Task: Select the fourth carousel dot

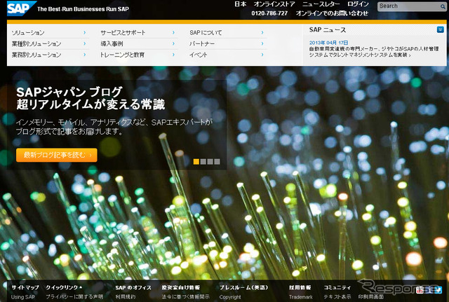Action: point(217,162)
